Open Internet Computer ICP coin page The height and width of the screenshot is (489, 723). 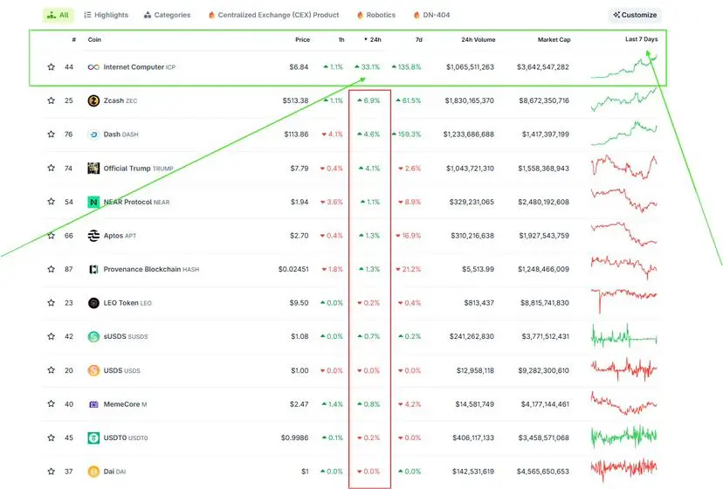(x=139, y=67)
